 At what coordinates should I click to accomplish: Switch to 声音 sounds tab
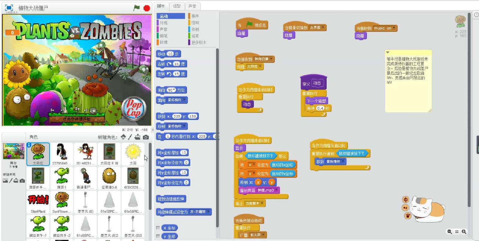pos(192,6)
